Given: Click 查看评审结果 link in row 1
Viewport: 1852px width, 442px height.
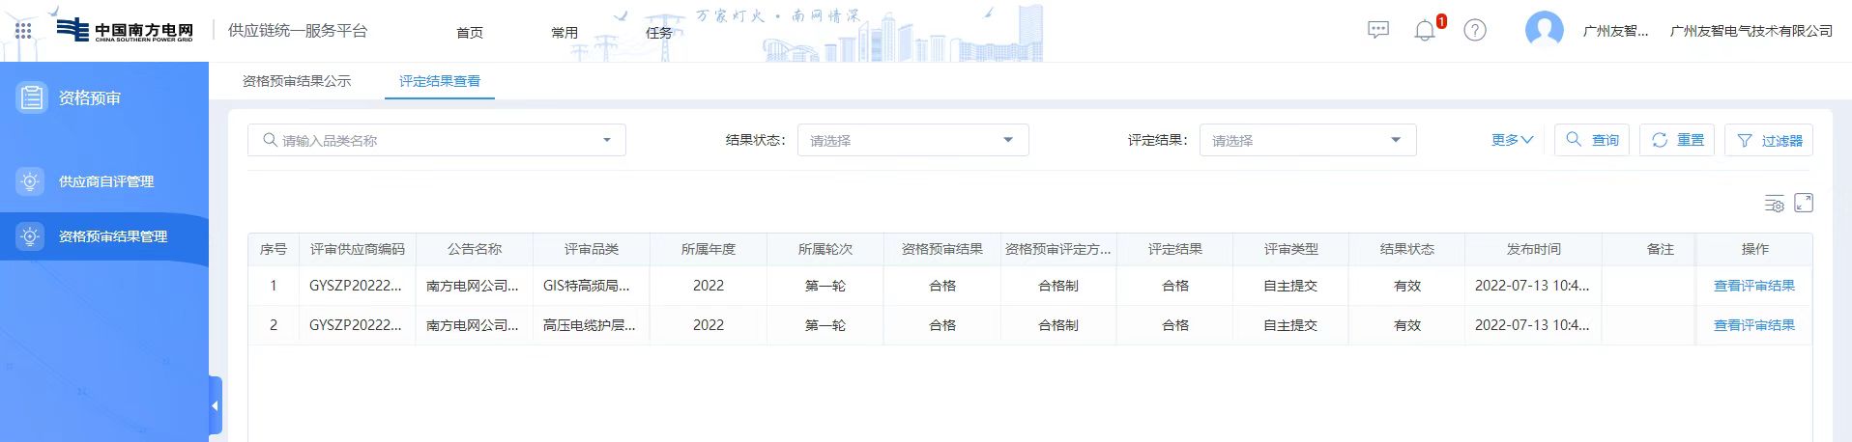Looking at the screenshot, I should pyautogui.click(x=1753, y=286).
